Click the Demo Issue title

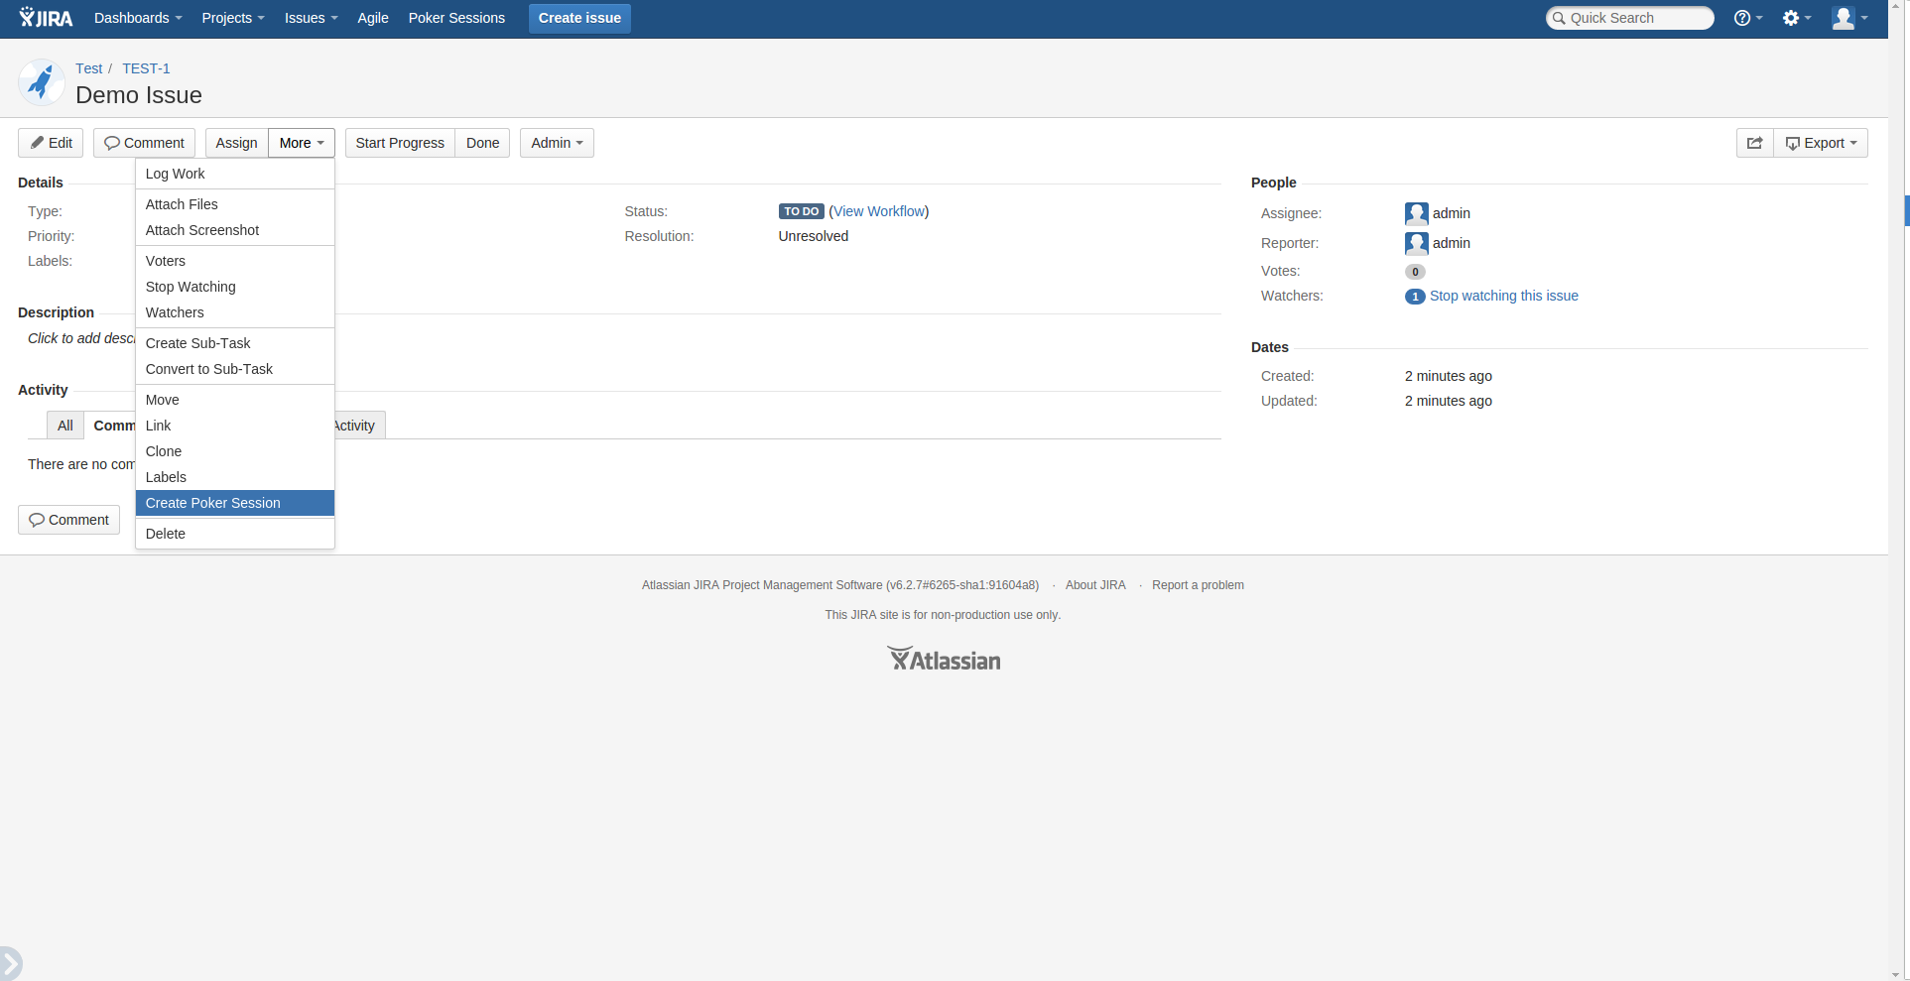(x=139, y=95)
